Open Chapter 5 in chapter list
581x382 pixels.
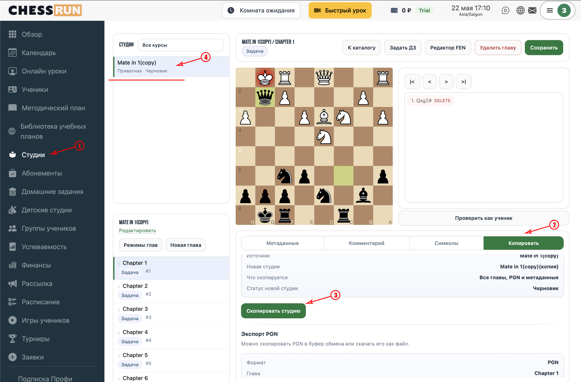tap(171, 360)
